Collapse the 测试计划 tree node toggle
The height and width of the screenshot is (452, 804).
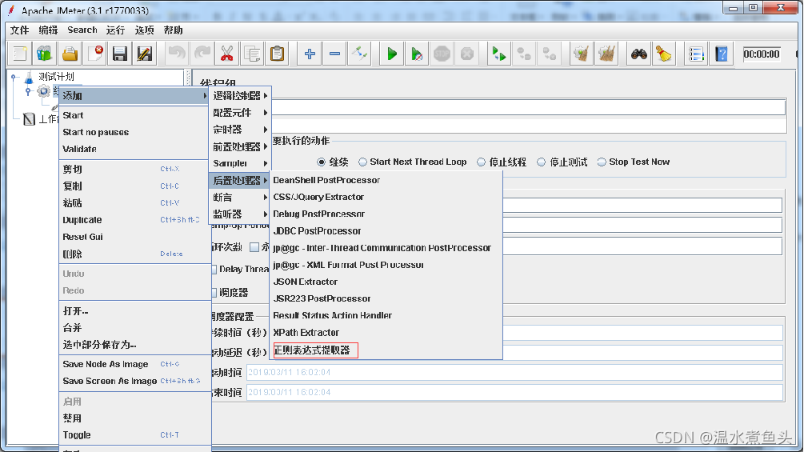click(x=15, y=77)
